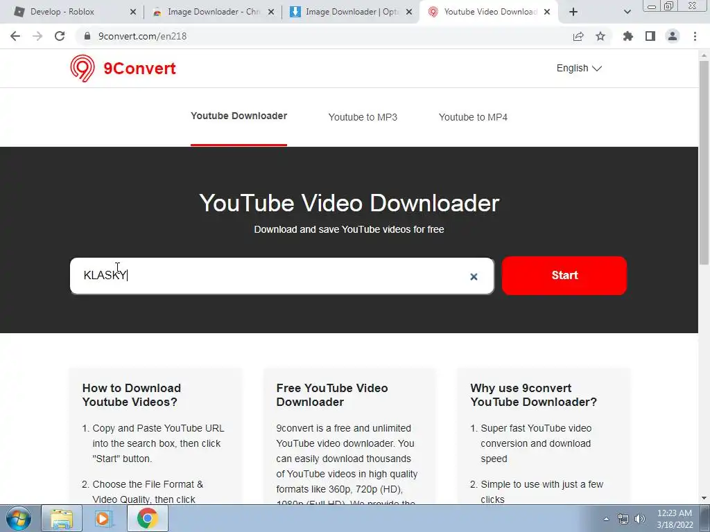710x532 pixels.
Task: Close the Image Downloader | Options tab
Action: (x=409, y=12)
